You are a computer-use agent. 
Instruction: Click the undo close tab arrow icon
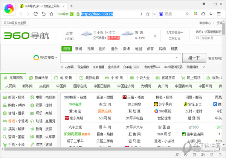(43, 14)
